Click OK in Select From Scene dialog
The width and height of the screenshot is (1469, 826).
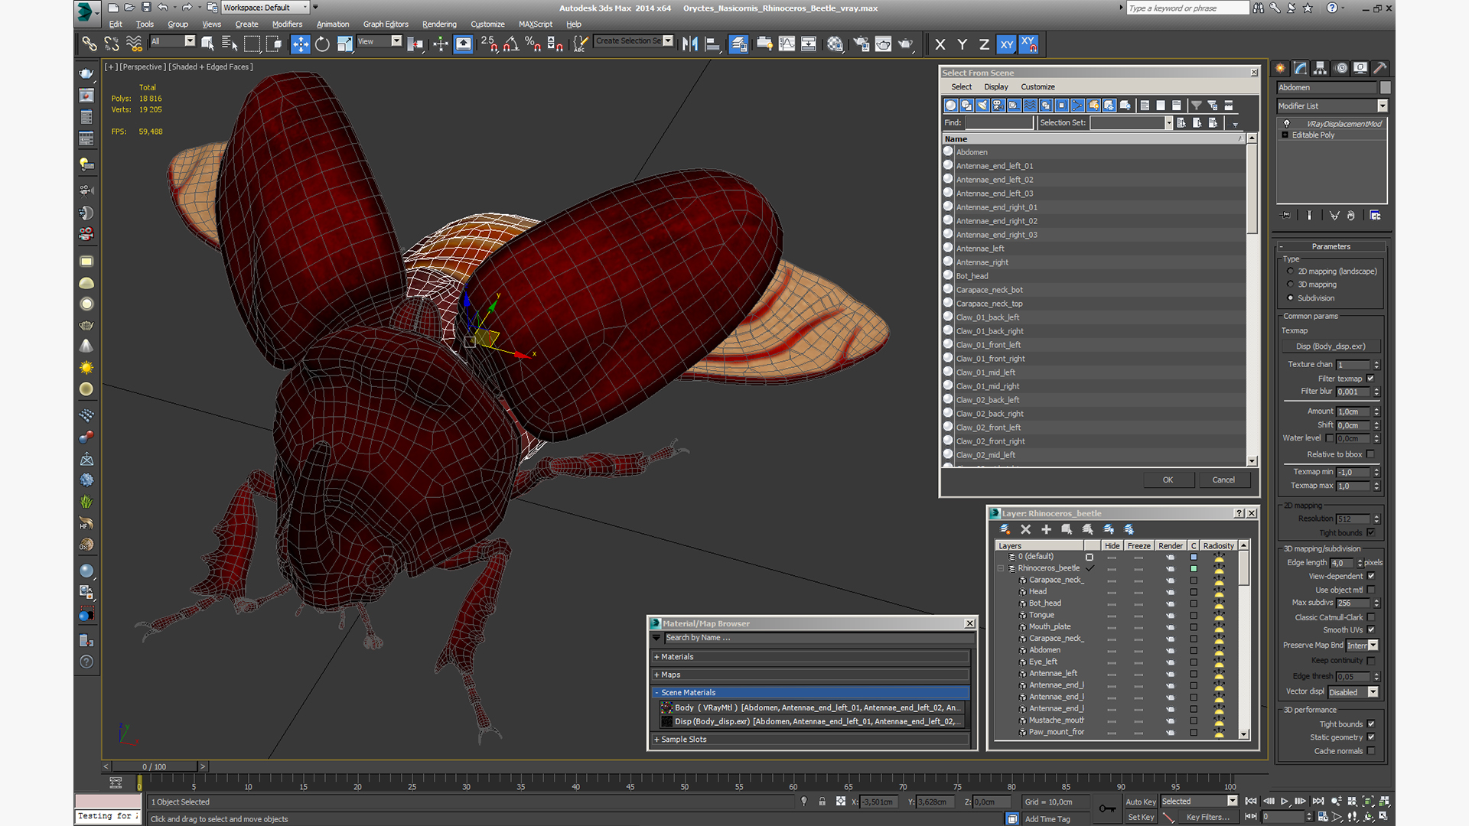(1168, 480)
